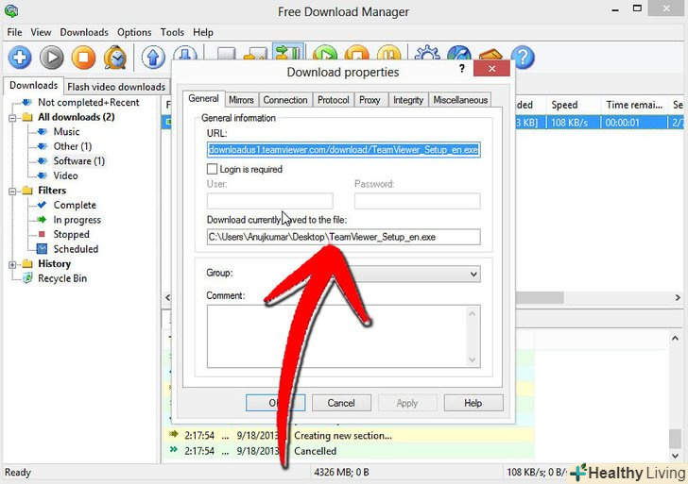
Task: Switch to Flash video downloads tab
Action: tap(116, 87)
